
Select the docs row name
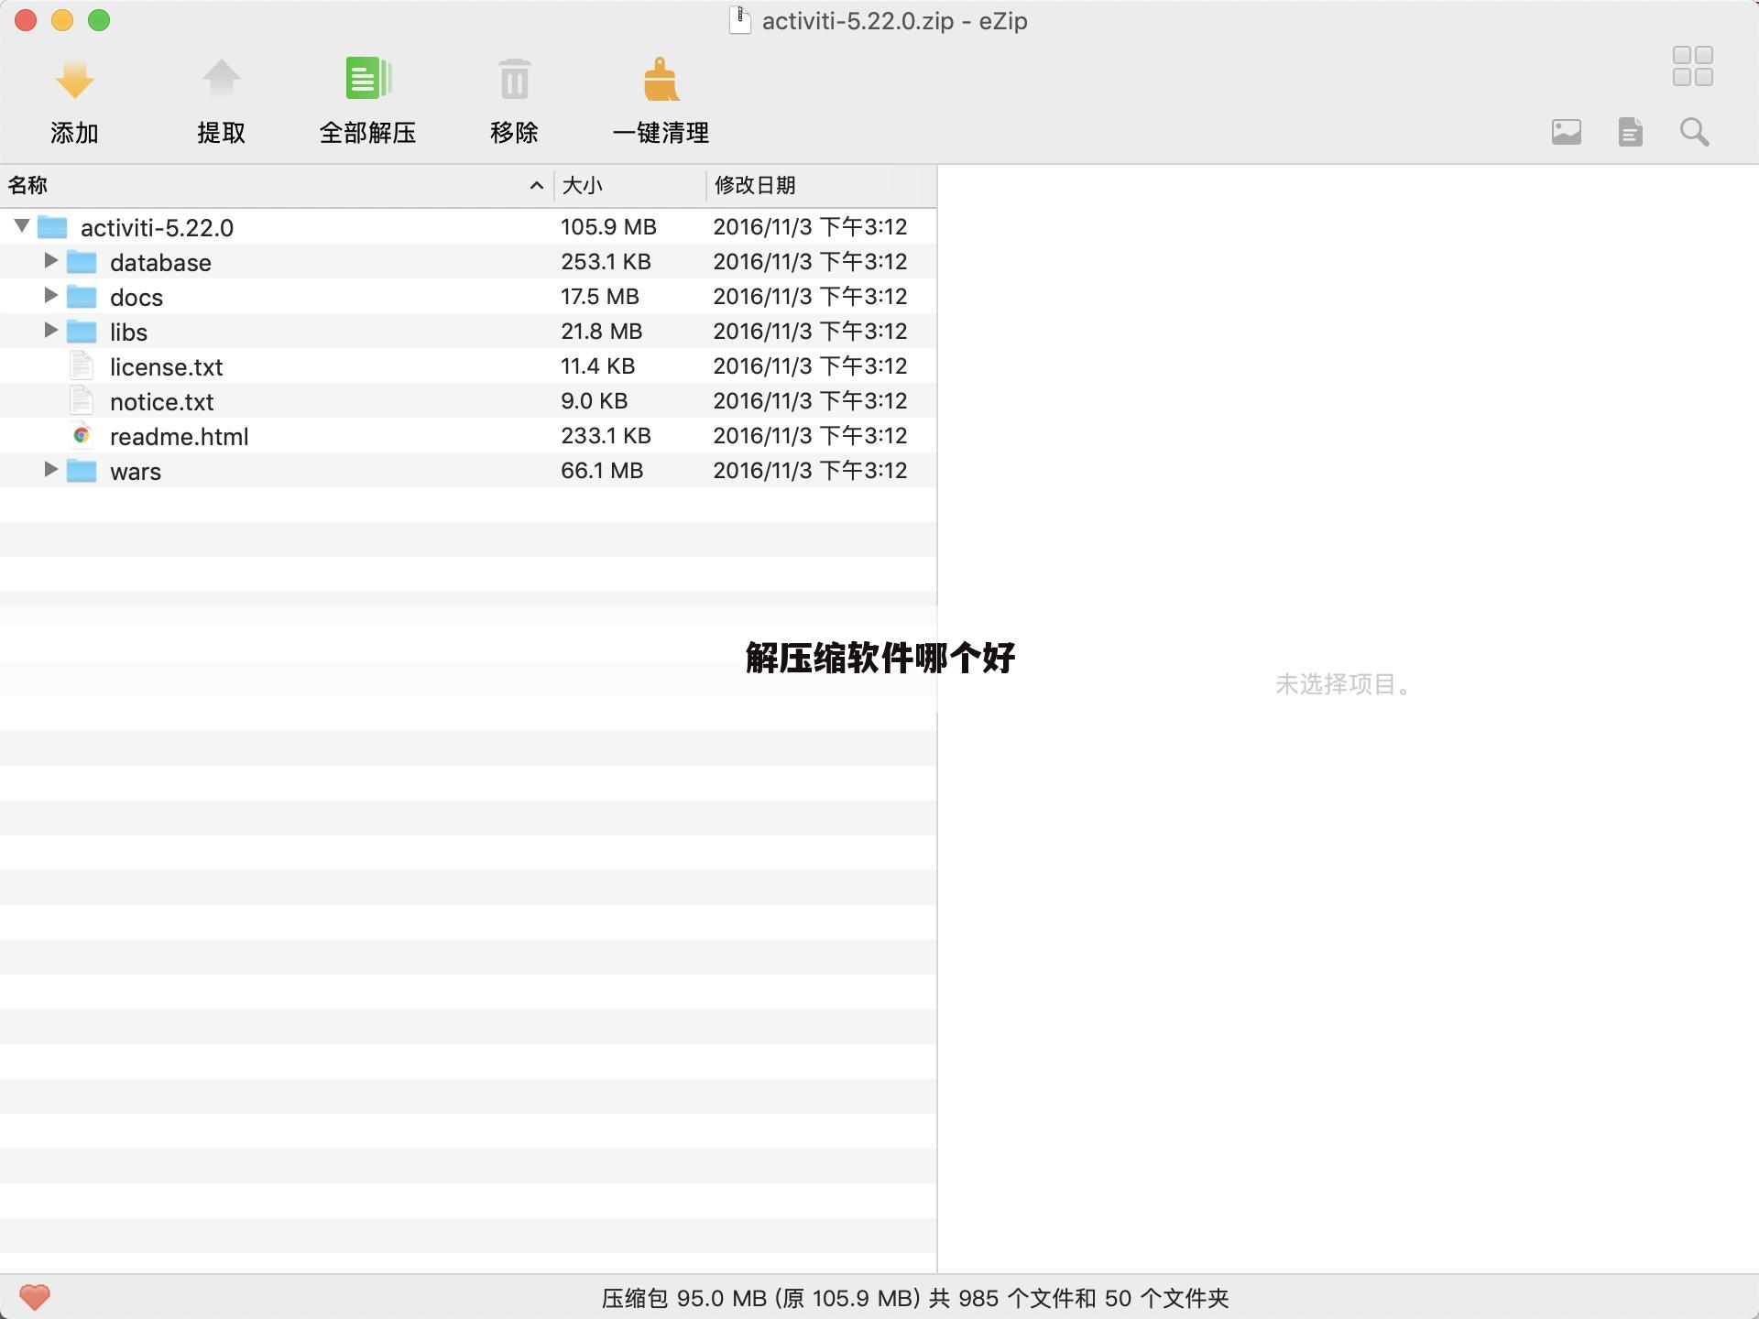tap(137, 297)
